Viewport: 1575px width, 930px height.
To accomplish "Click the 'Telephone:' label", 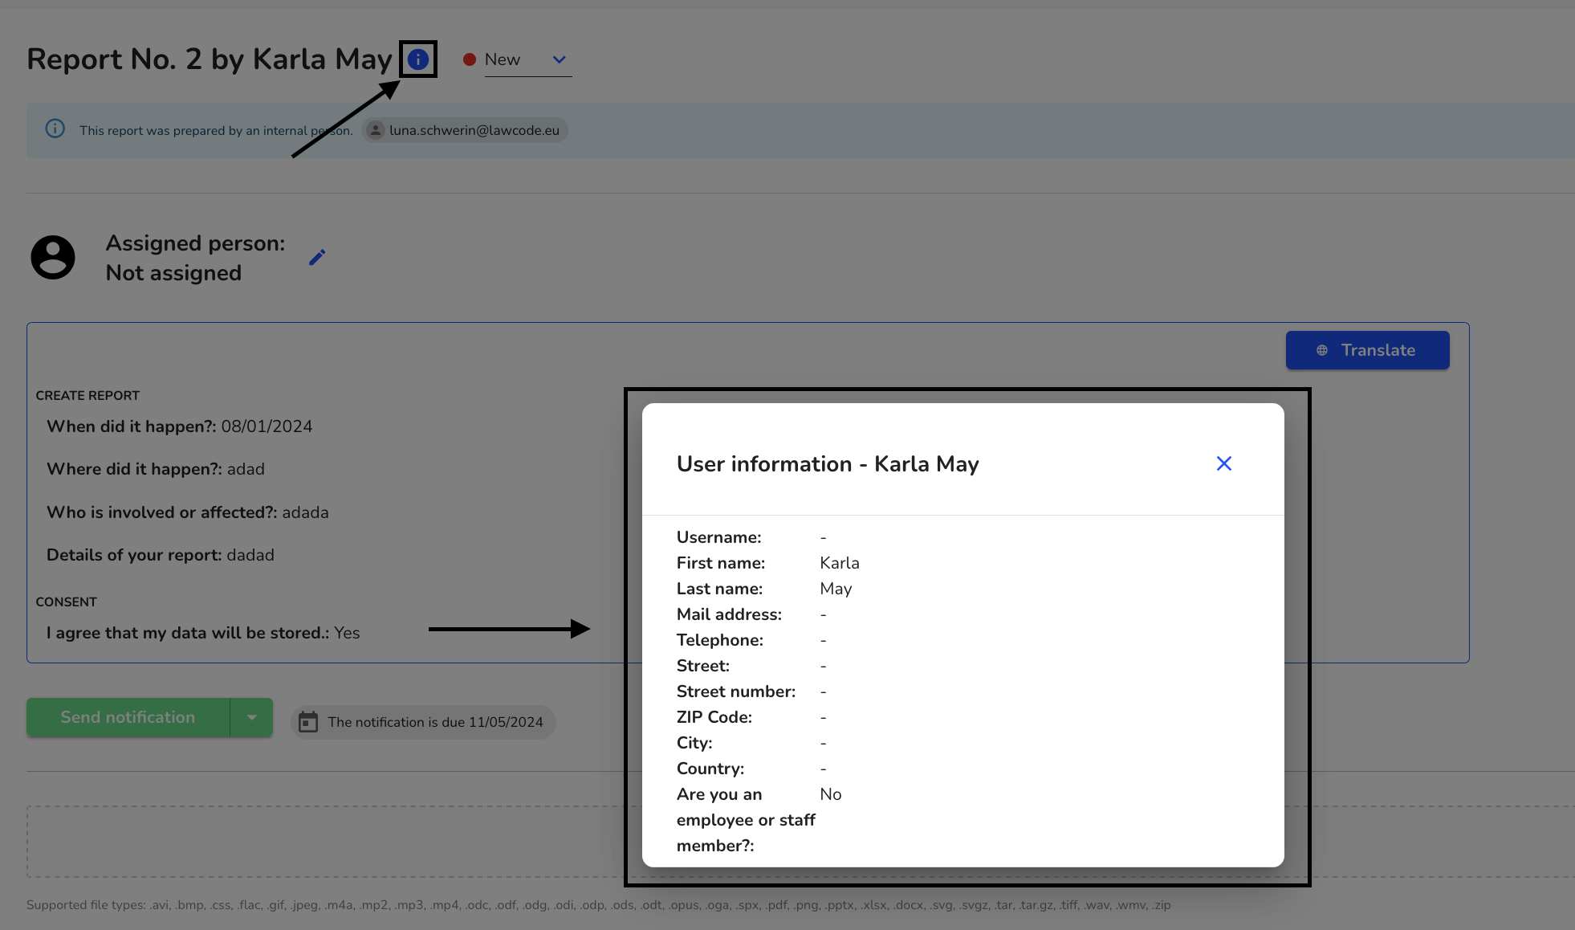I will (x=720, y=640).
